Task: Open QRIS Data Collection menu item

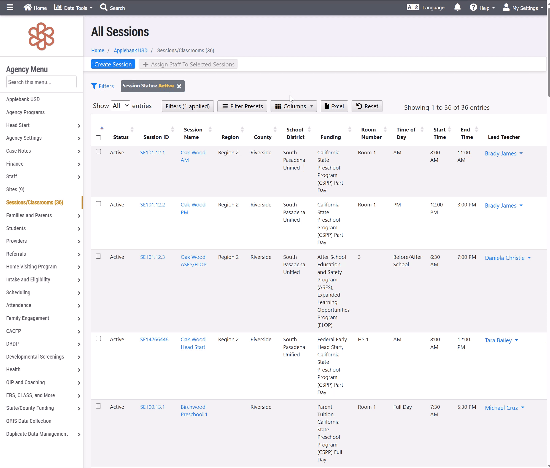Action: click(29, 421)
